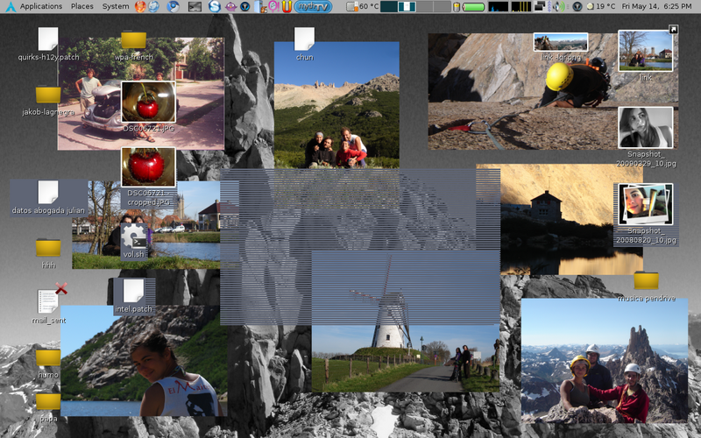Screen dimensions: 701x438
Task: Select the musica pendrive folder
Action: pyautogui.click(x=646, y=280)
